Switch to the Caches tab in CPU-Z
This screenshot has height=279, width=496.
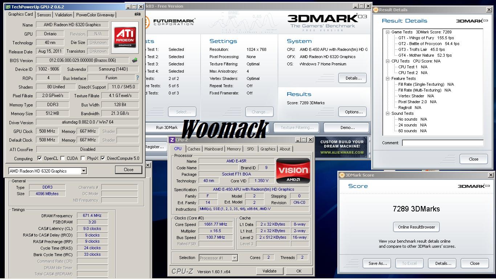click(x=194, y=149)
